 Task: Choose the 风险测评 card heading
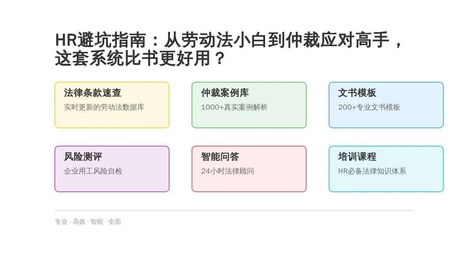click(83, 157)
